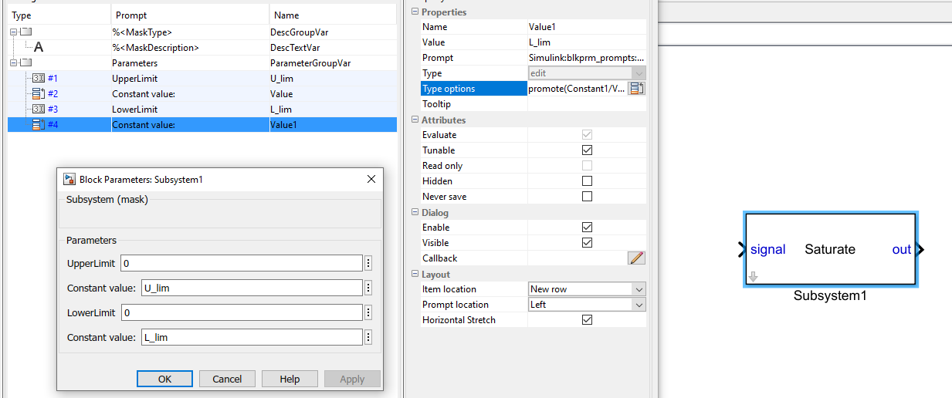952x398 pixels.
Task: Click the Cancel button
Action: coord(227,379)
